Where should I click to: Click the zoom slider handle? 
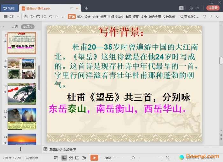point(133,158)
